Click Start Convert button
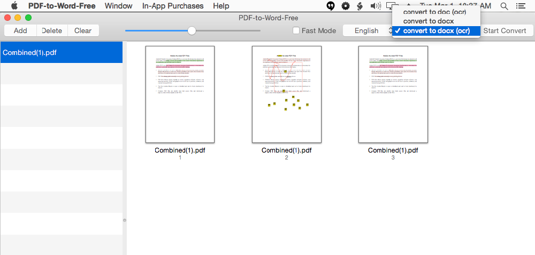The width and height of the screenshot is (535, 255). pyautogui.click(x=505, y=30)
